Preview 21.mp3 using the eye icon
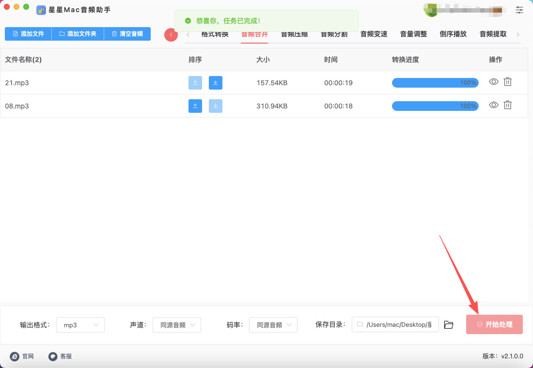 (493, 82)
